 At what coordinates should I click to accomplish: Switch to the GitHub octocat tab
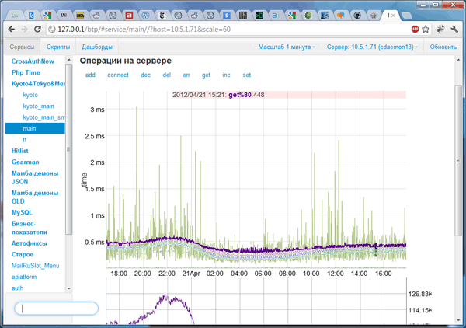click(x=357, y=16)
